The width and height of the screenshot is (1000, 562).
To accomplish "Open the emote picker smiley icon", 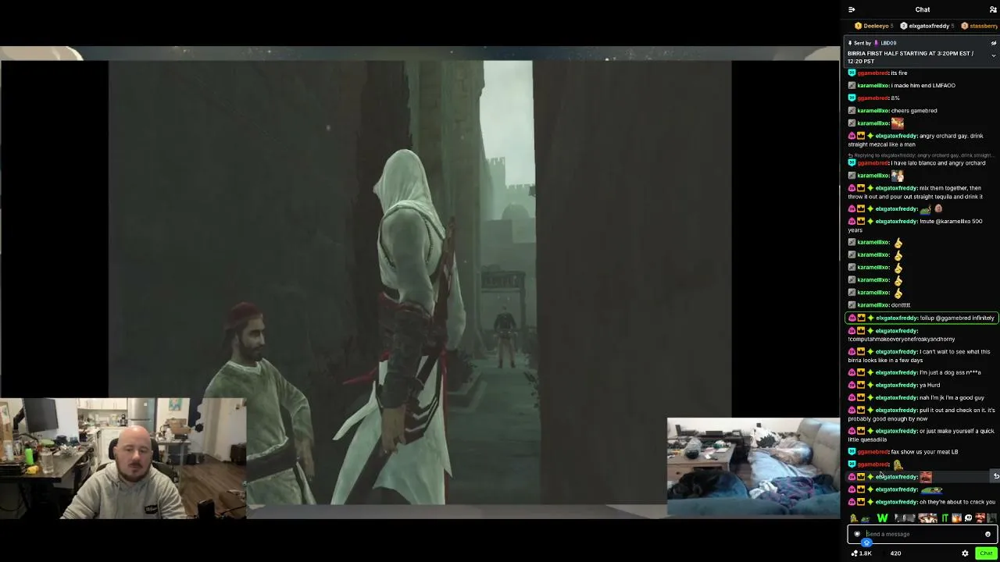I will point(987,534).
